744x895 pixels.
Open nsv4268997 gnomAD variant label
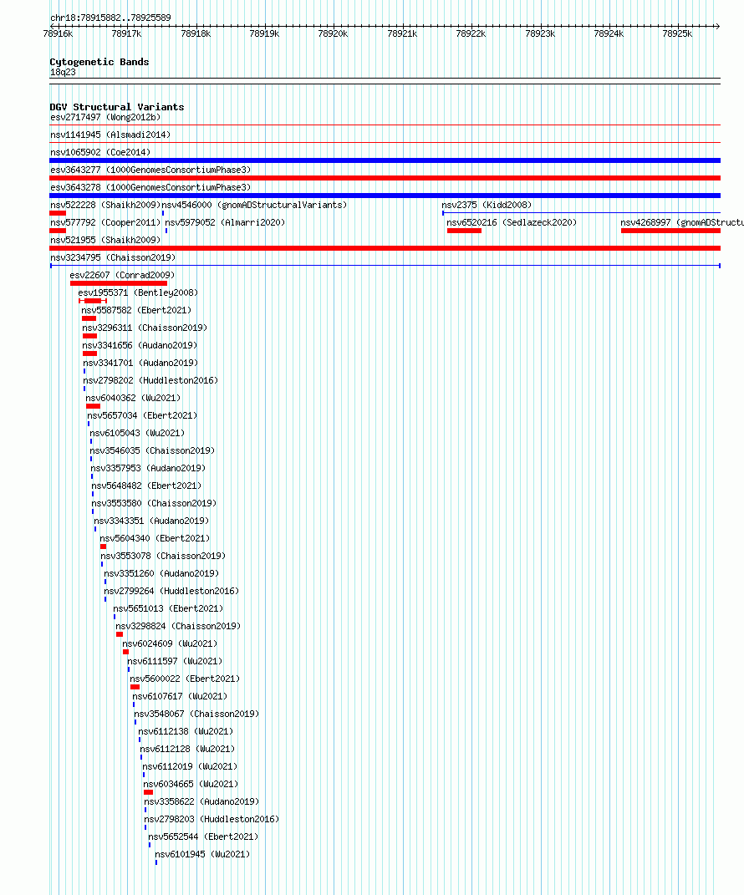[x=682, y=222]
